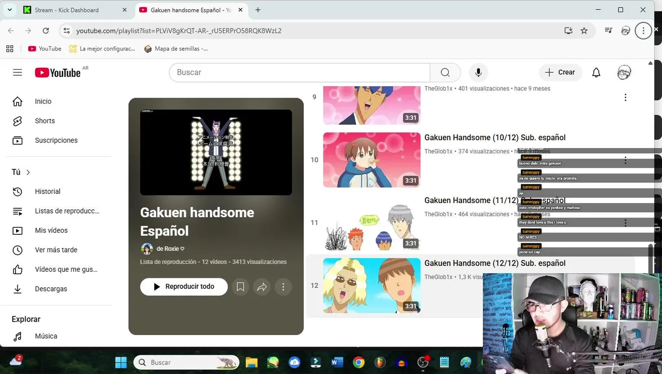Open the YouTube hamburger guide menu
This screenshot has height=374, width=662.
18,72
